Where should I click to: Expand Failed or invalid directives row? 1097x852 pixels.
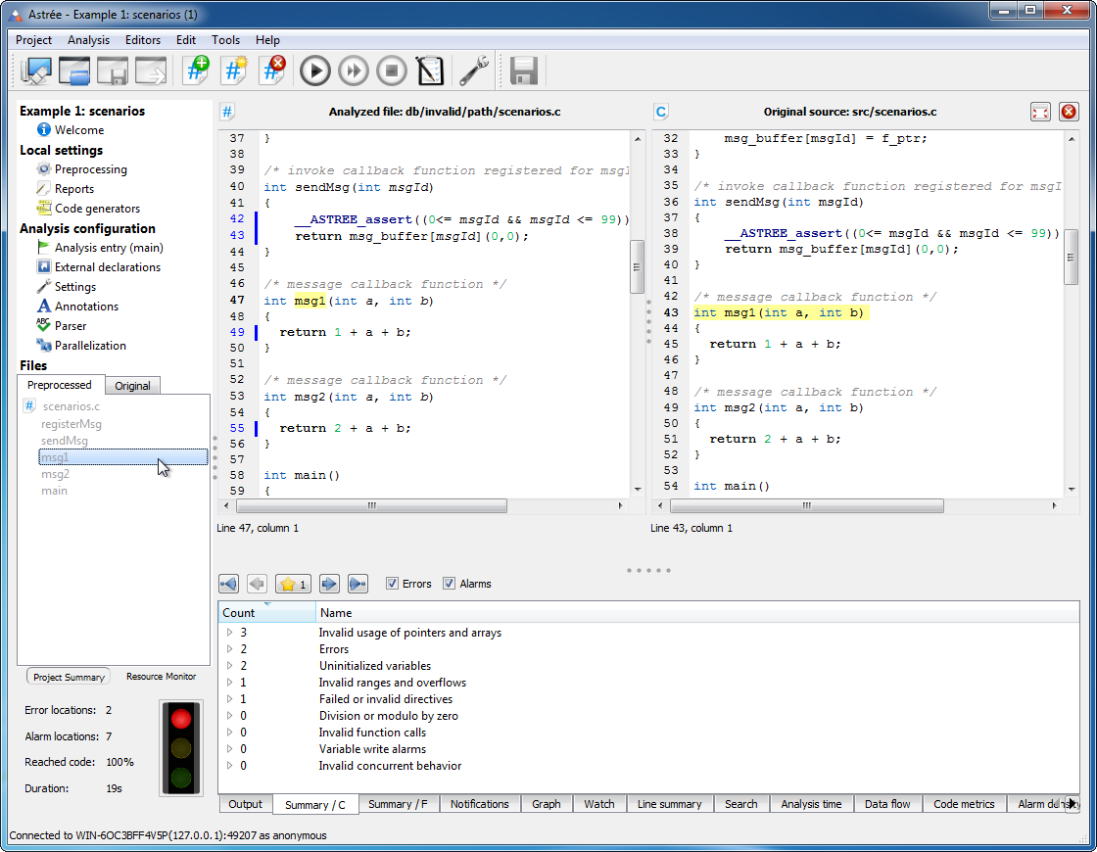click(x=229, y=699)
